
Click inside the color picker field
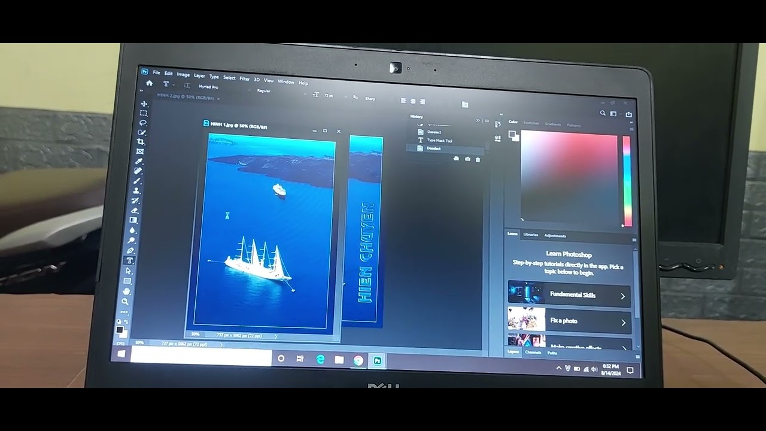(x=569, y=178)
